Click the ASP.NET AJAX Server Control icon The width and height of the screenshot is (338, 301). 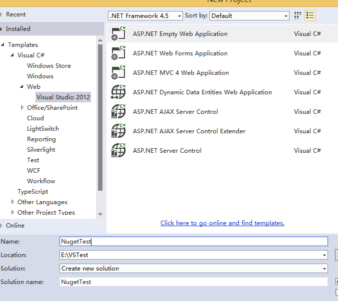click(118, 111)
